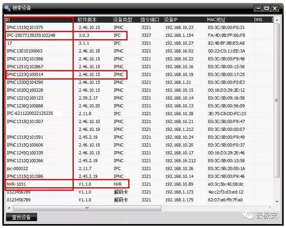Select device IPNC1245Q100339
This screenshot has width=286, height=228.
pyautogui.click(x=25, y=153)
